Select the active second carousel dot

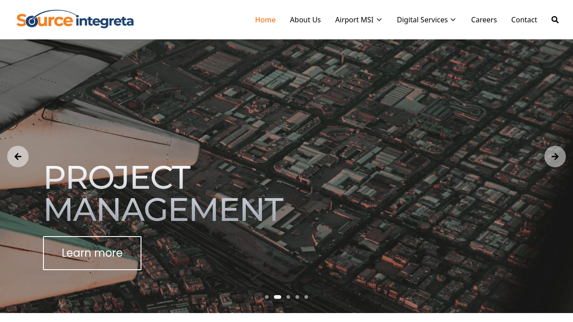click(x=278, y=297)
